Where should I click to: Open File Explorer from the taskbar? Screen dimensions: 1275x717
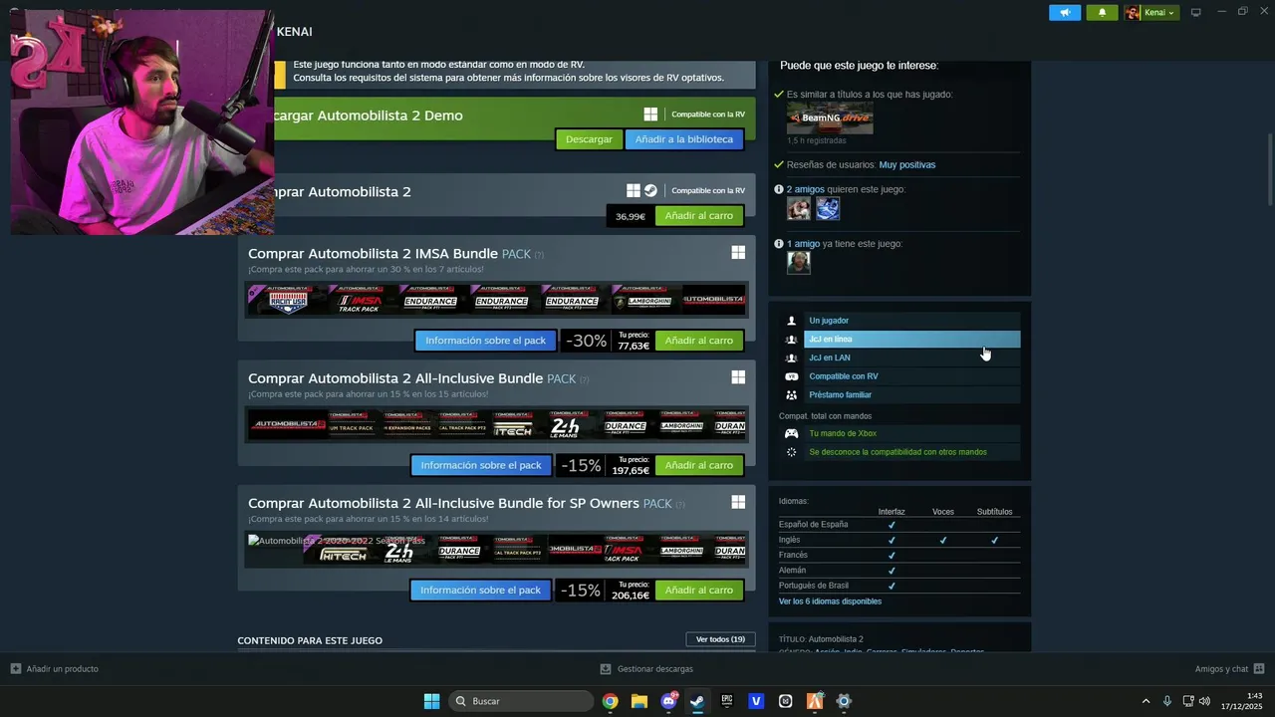point(638,701)
